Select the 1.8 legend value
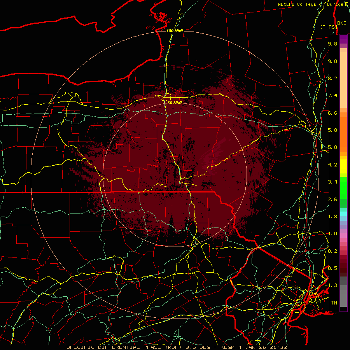 tap(332, 217)
